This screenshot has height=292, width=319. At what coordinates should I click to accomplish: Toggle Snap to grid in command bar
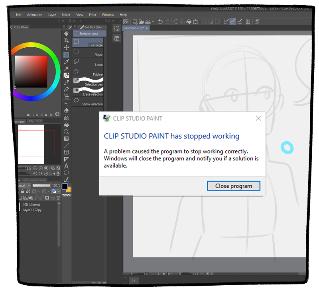coord(240,21)
